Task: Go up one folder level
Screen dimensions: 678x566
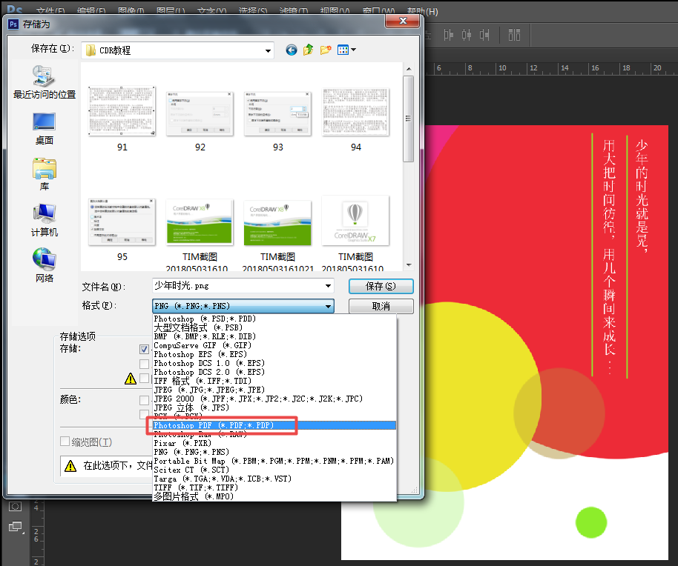Action: pos(309,50)
